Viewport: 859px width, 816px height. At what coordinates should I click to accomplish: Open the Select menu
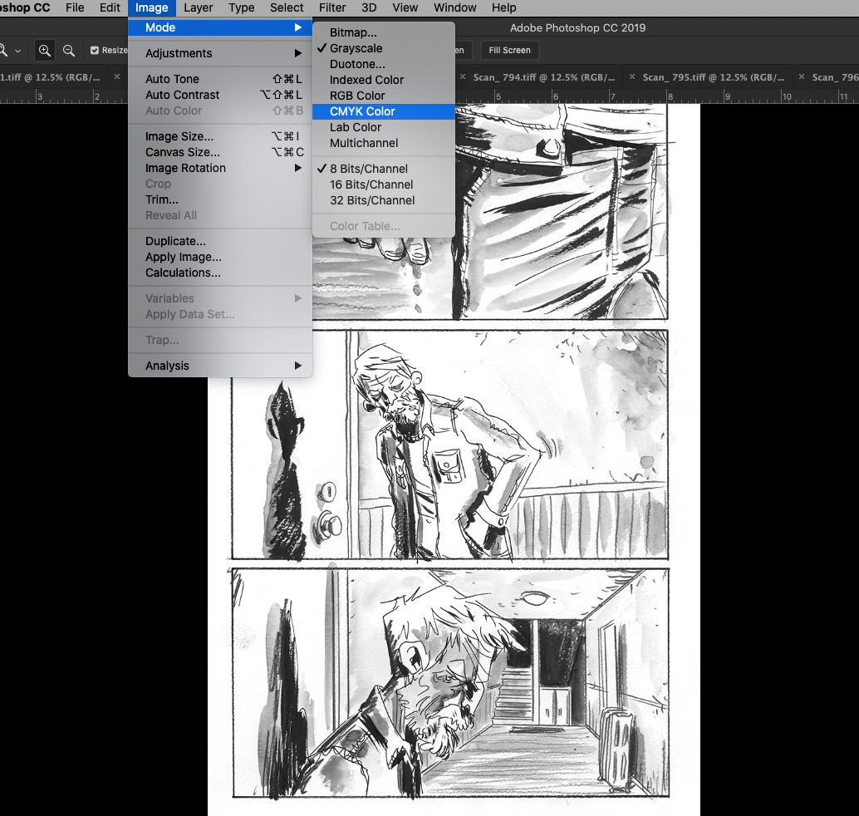[287, 7]
